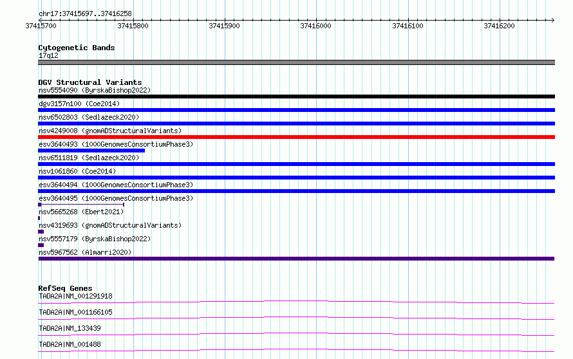The image size is (573, 359).
Task: Open TADA2A|NM_133439 gene label
Action: coord(70,328)
